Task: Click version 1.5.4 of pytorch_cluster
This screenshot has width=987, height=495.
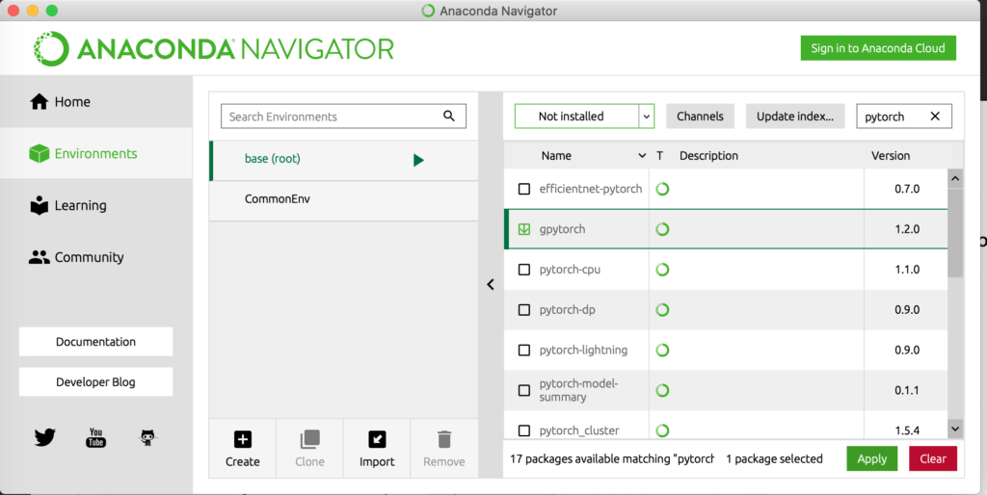Action: tap(907, 430)
